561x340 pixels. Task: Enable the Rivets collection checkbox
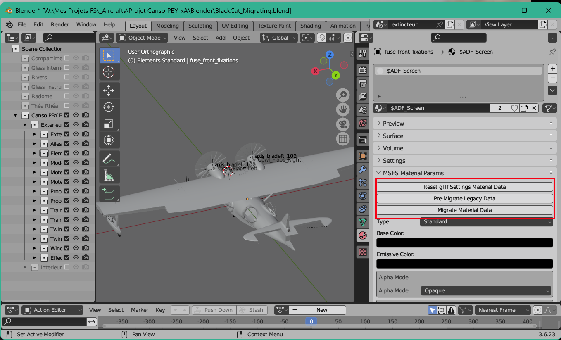point(67,77)
